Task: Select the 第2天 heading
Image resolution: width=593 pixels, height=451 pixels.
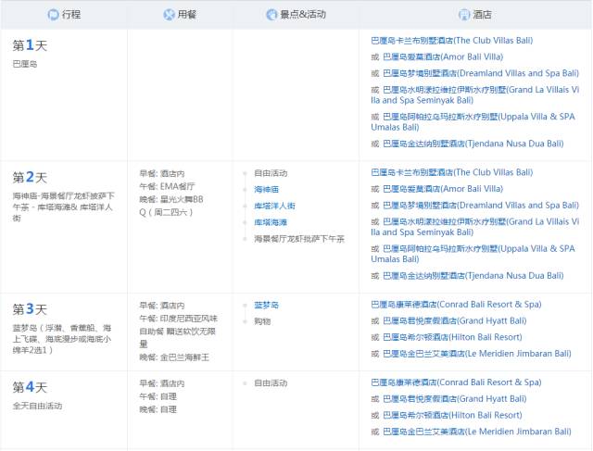Action: [30, 177]
